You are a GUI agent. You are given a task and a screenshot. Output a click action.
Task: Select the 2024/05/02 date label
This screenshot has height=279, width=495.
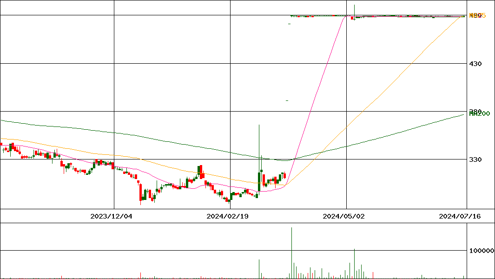[x=343, y=216]
